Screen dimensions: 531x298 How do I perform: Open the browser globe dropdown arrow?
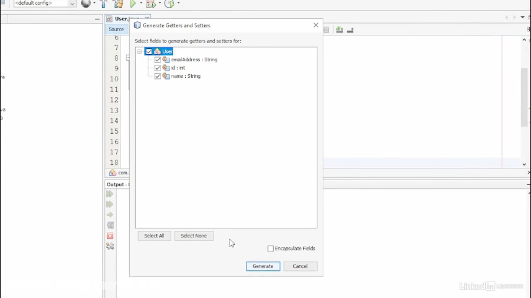pos(94,3)
